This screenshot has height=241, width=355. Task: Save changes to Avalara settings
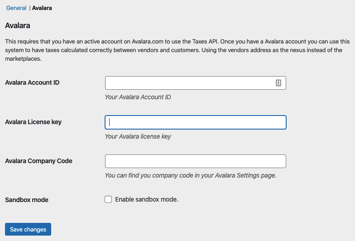click(28, 229)
